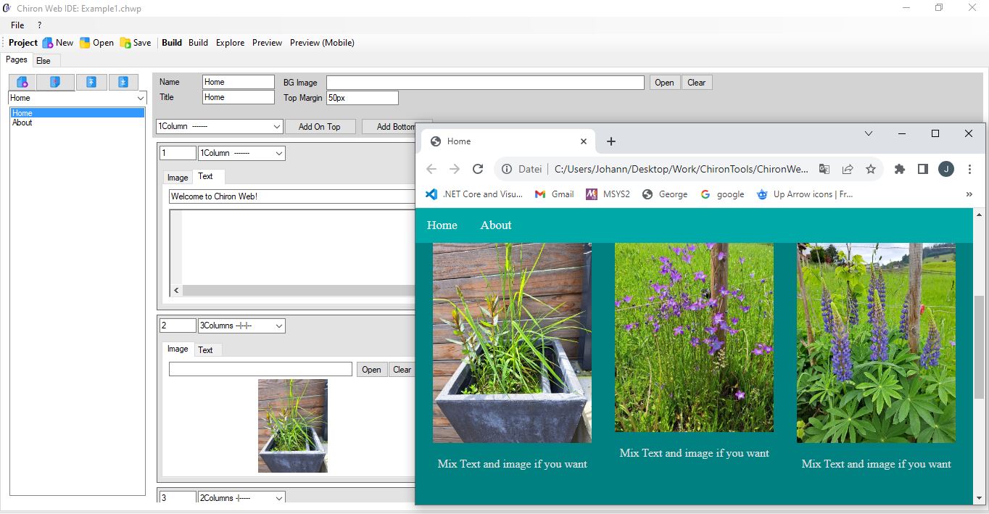Switch to the Else tab
Viewport: 989px width, 514px height.
pyautogui.click(x=44, y=61)
